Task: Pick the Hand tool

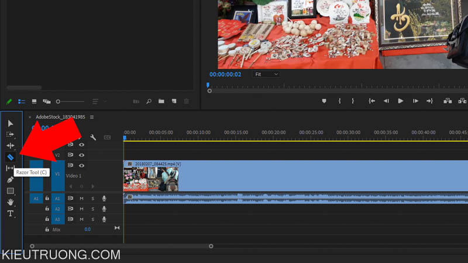Action: 10,202
